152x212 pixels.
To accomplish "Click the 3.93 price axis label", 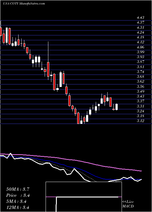I will pos(140,57).
